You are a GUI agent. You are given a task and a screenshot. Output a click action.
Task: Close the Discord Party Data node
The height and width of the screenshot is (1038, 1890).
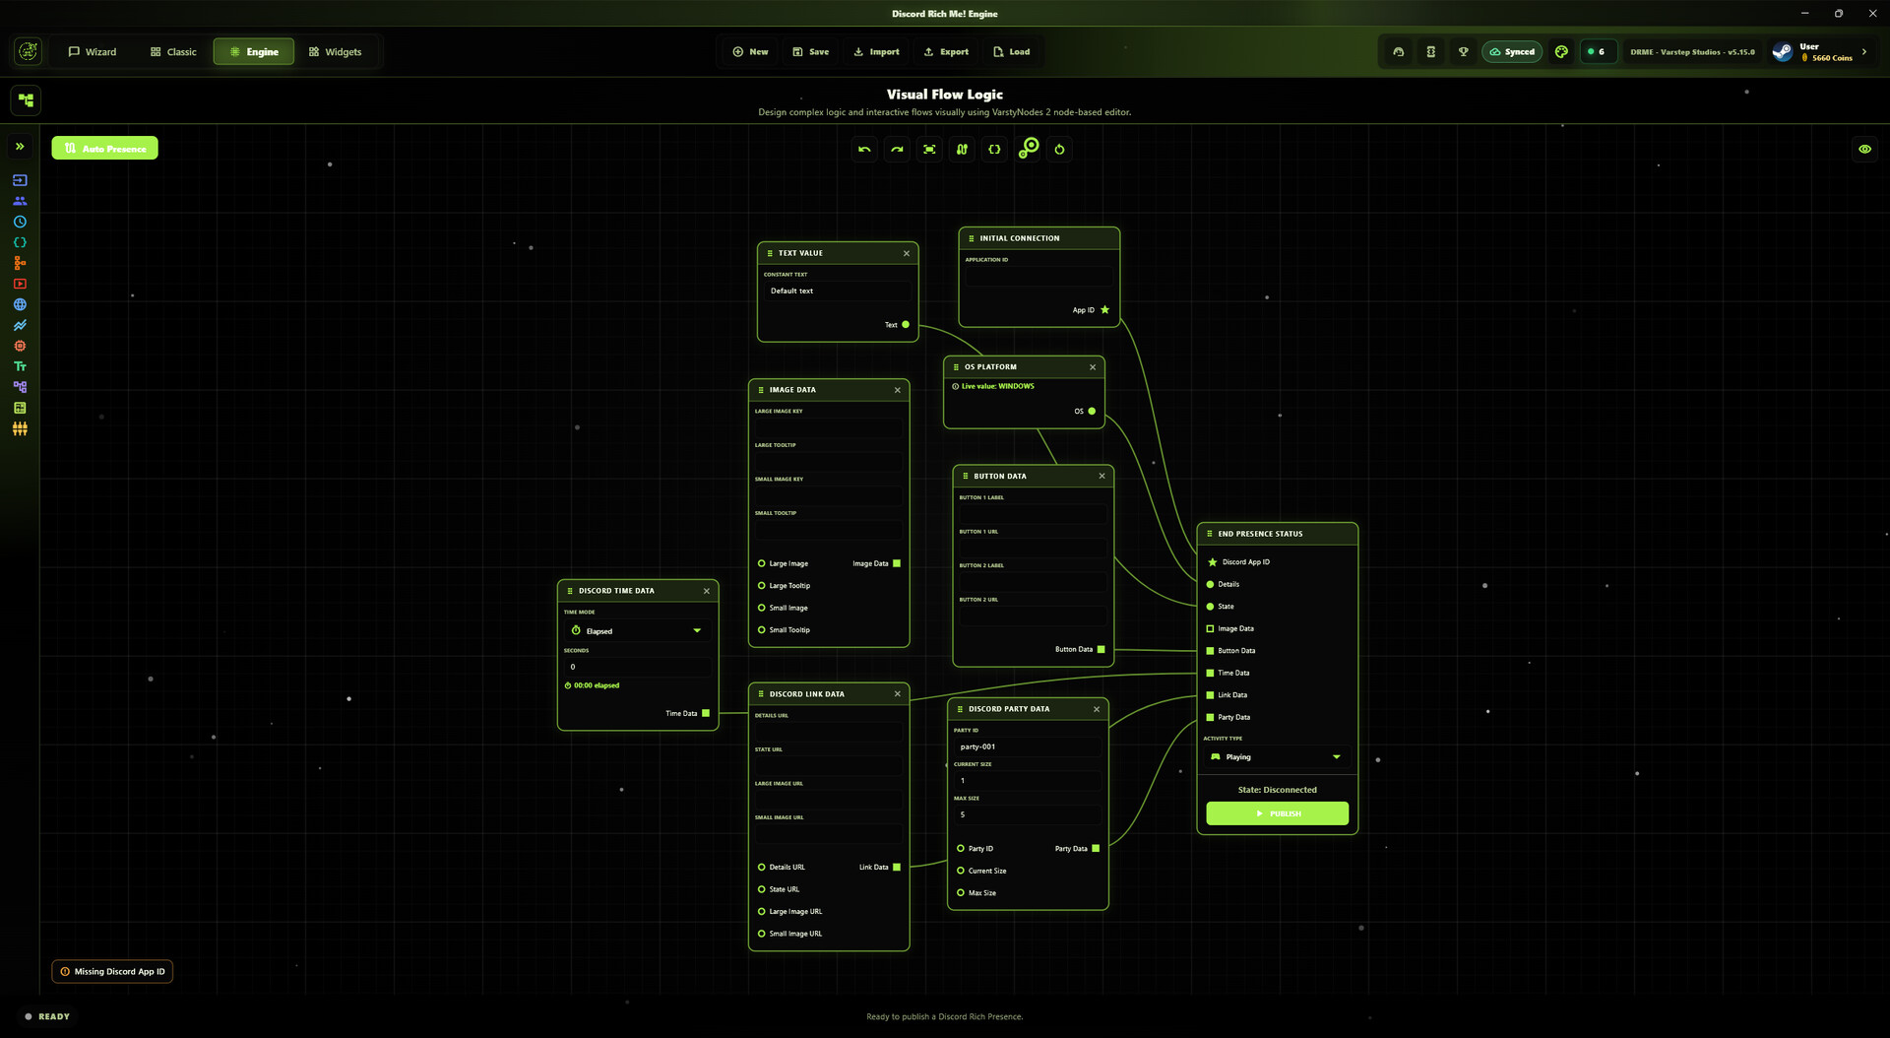(1097, 710)
